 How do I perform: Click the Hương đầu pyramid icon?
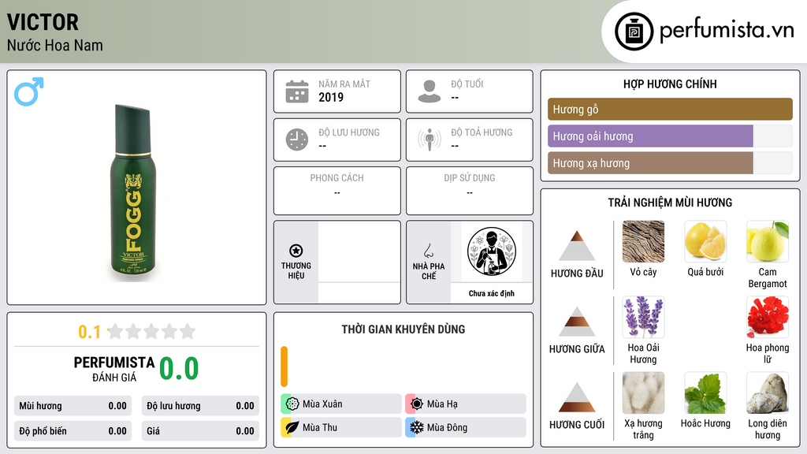tap(577, 246)
